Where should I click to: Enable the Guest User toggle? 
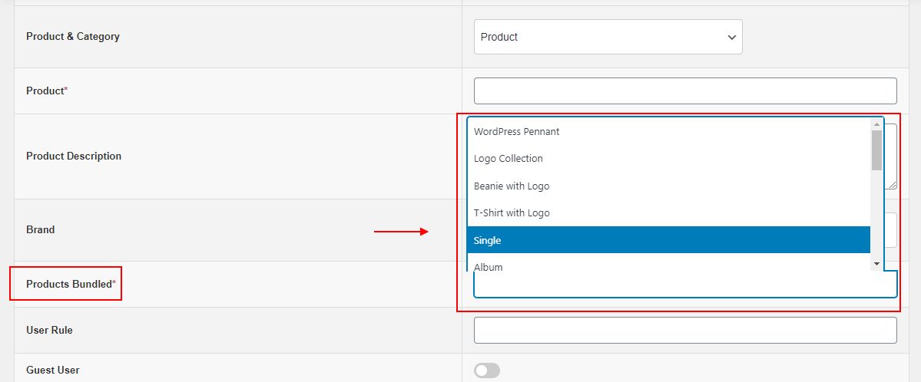click(487, 371)
